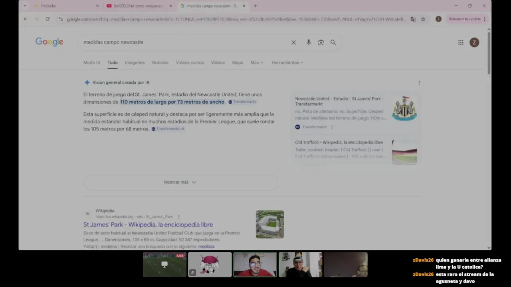Expand AI overview with Mostrar más

pyautogui.click(x=180, y=182)
